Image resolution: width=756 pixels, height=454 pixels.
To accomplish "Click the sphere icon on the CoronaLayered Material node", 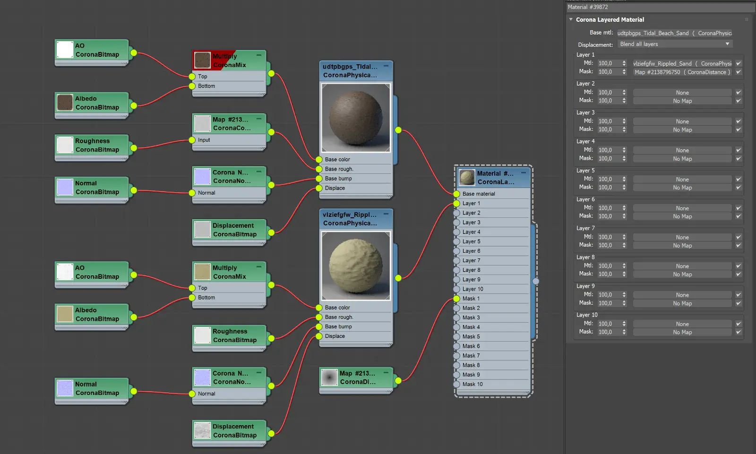I will [467, 177].
